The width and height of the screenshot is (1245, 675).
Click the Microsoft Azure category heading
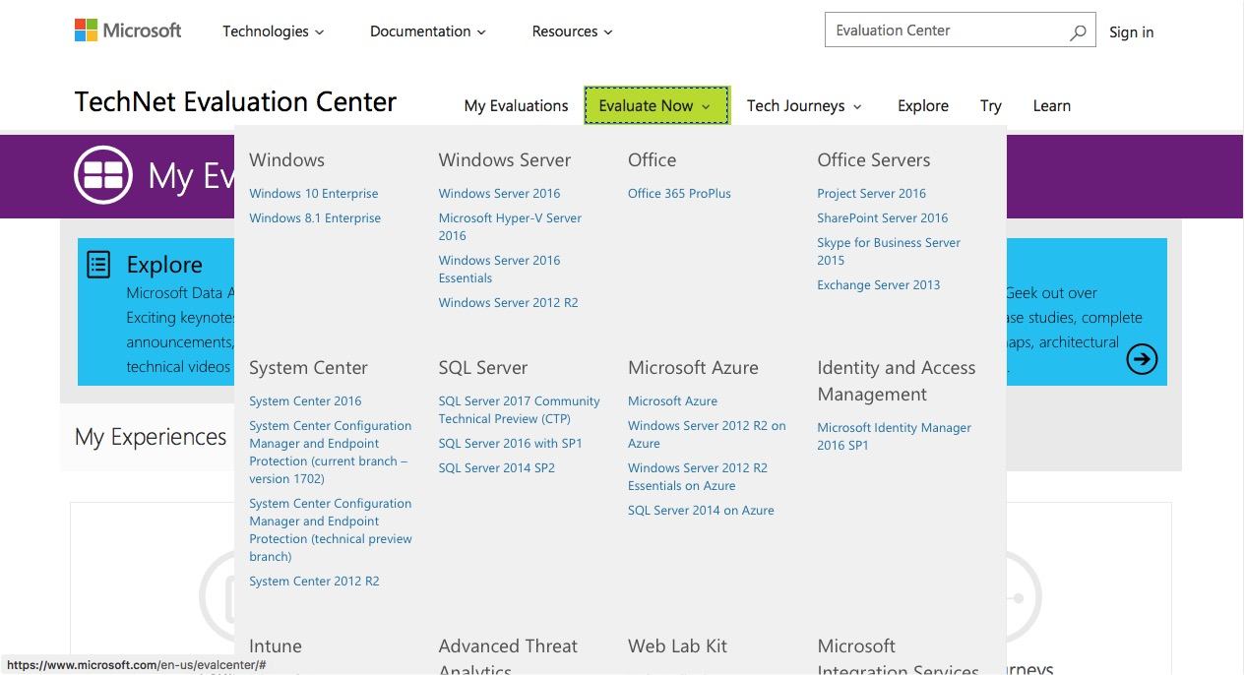click(x=693, y=368)
